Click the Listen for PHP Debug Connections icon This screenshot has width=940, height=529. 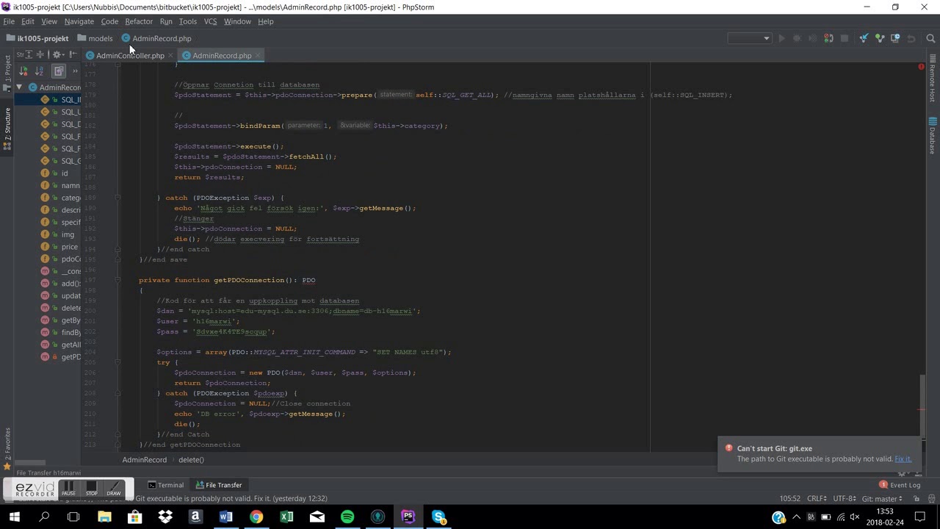click(x=828, y=38)
